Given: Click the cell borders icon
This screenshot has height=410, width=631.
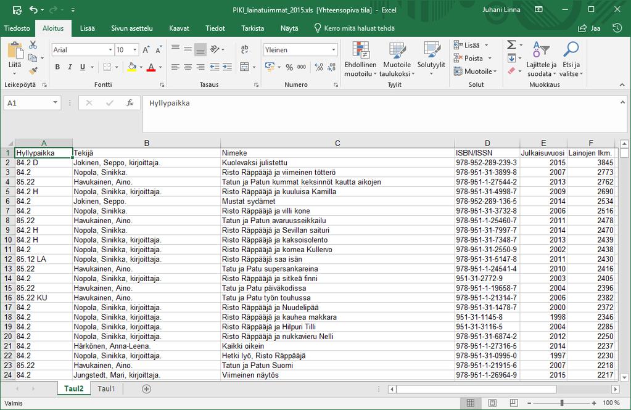Looking at the screenshot, I should (x=107, y=67).
